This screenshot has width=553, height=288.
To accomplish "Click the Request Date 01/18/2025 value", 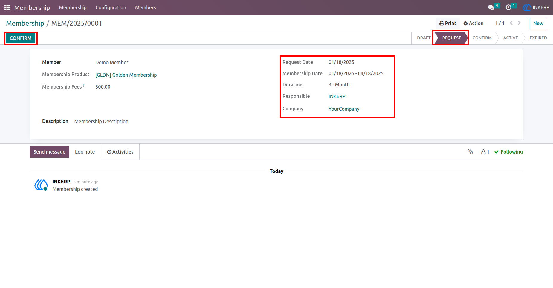I will coord(341,62).
